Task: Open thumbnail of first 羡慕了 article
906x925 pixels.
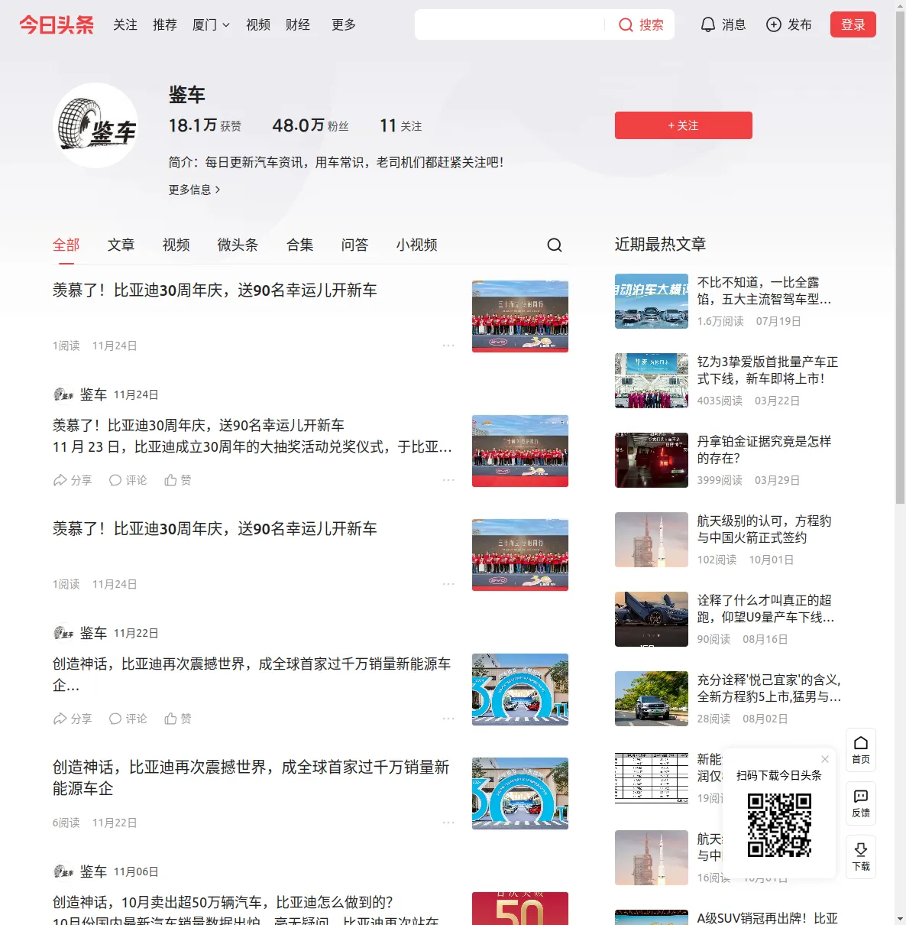Action: coord(520,316)
